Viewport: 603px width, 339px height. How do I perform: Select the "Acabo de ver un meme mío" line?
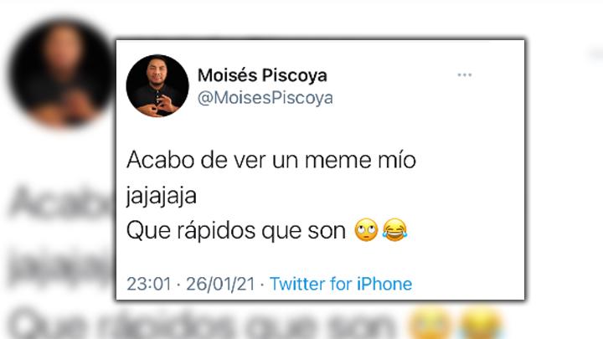[271, 160]
